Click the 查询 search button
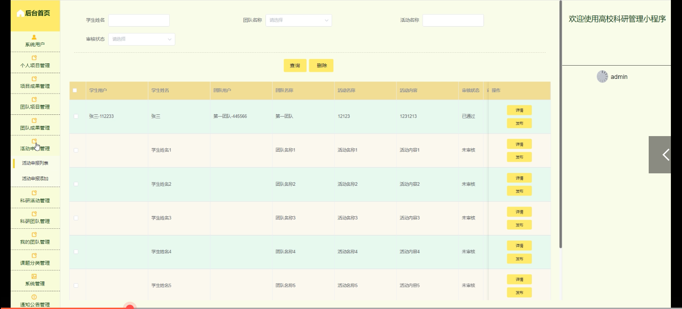The image size is (682, 309). [295, 66]
